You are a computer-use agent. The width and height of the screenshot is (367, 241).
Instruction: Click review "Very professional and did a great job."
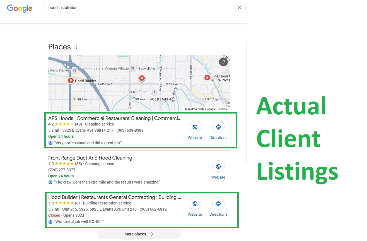(88, 143)
